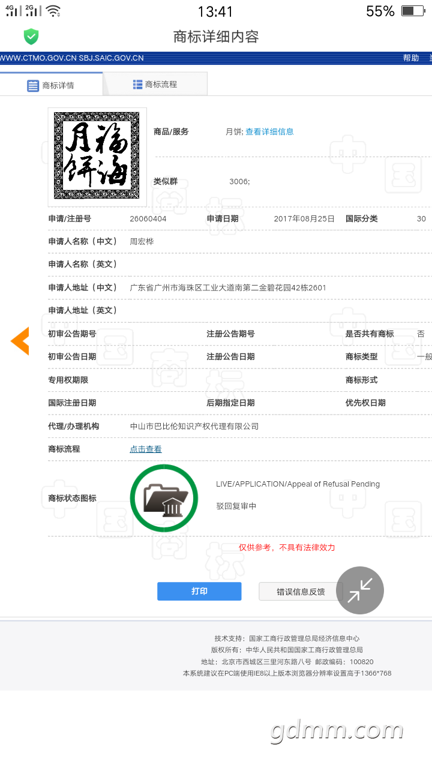Screen dimensions: 432x768
Task: Select international class value 30
Action: click(x=421, y=218)
